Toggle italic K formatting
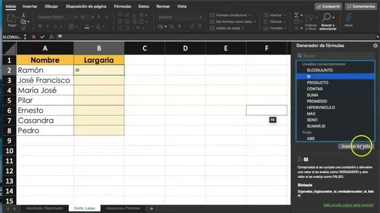380x213 pixels. coord(47,26)
